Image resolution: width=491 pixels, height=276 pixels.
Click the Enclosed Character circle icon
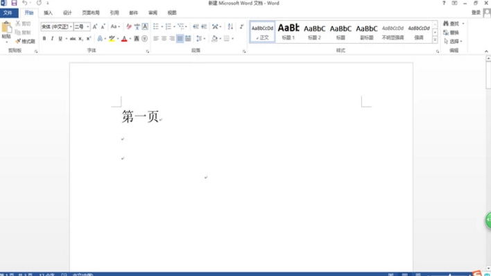[x=144, y=39]
